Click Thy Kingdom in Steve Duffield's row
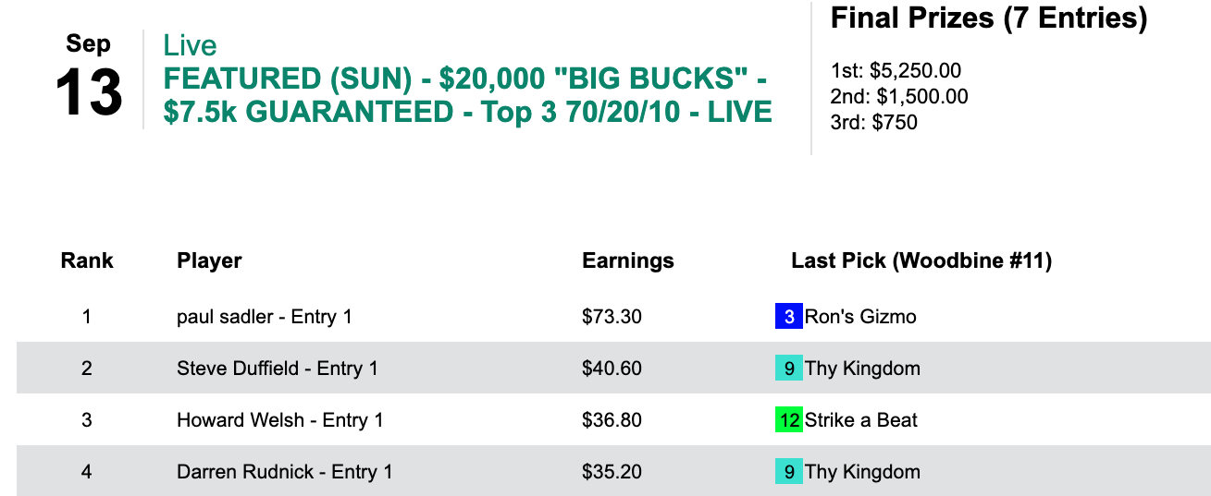Image resolution: width=1211 pixels, height=496 pixels. (862, 369)
